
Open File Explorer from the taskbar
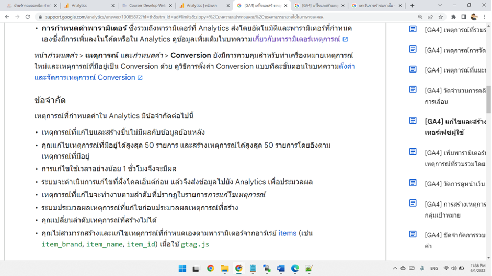pyautogui.click(x=224, y=268)
